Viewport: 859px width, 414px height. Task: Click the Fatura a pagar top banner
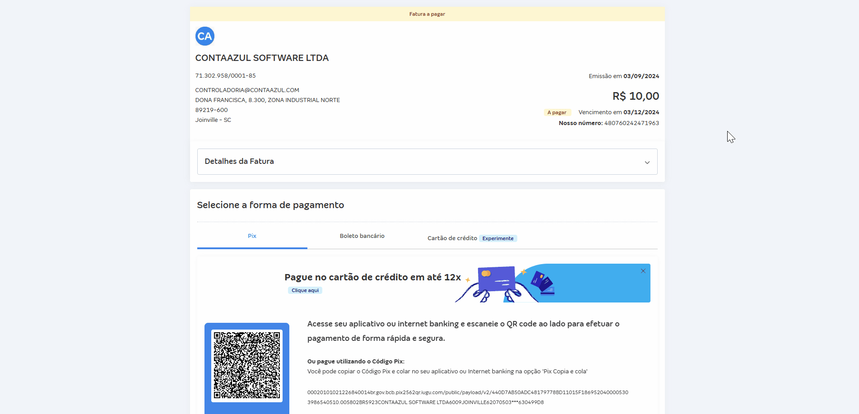(x=427, y=14)
